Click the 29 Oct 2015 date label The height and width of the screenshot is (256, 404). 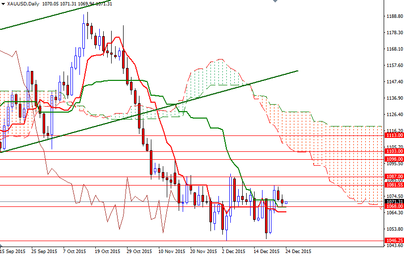click(139, 252)
